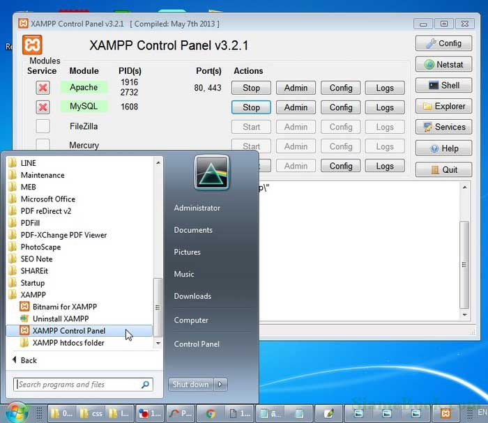Open Computer from Start menu
Viewport: 488px width, 423px height.
click(x=191, y=320)
